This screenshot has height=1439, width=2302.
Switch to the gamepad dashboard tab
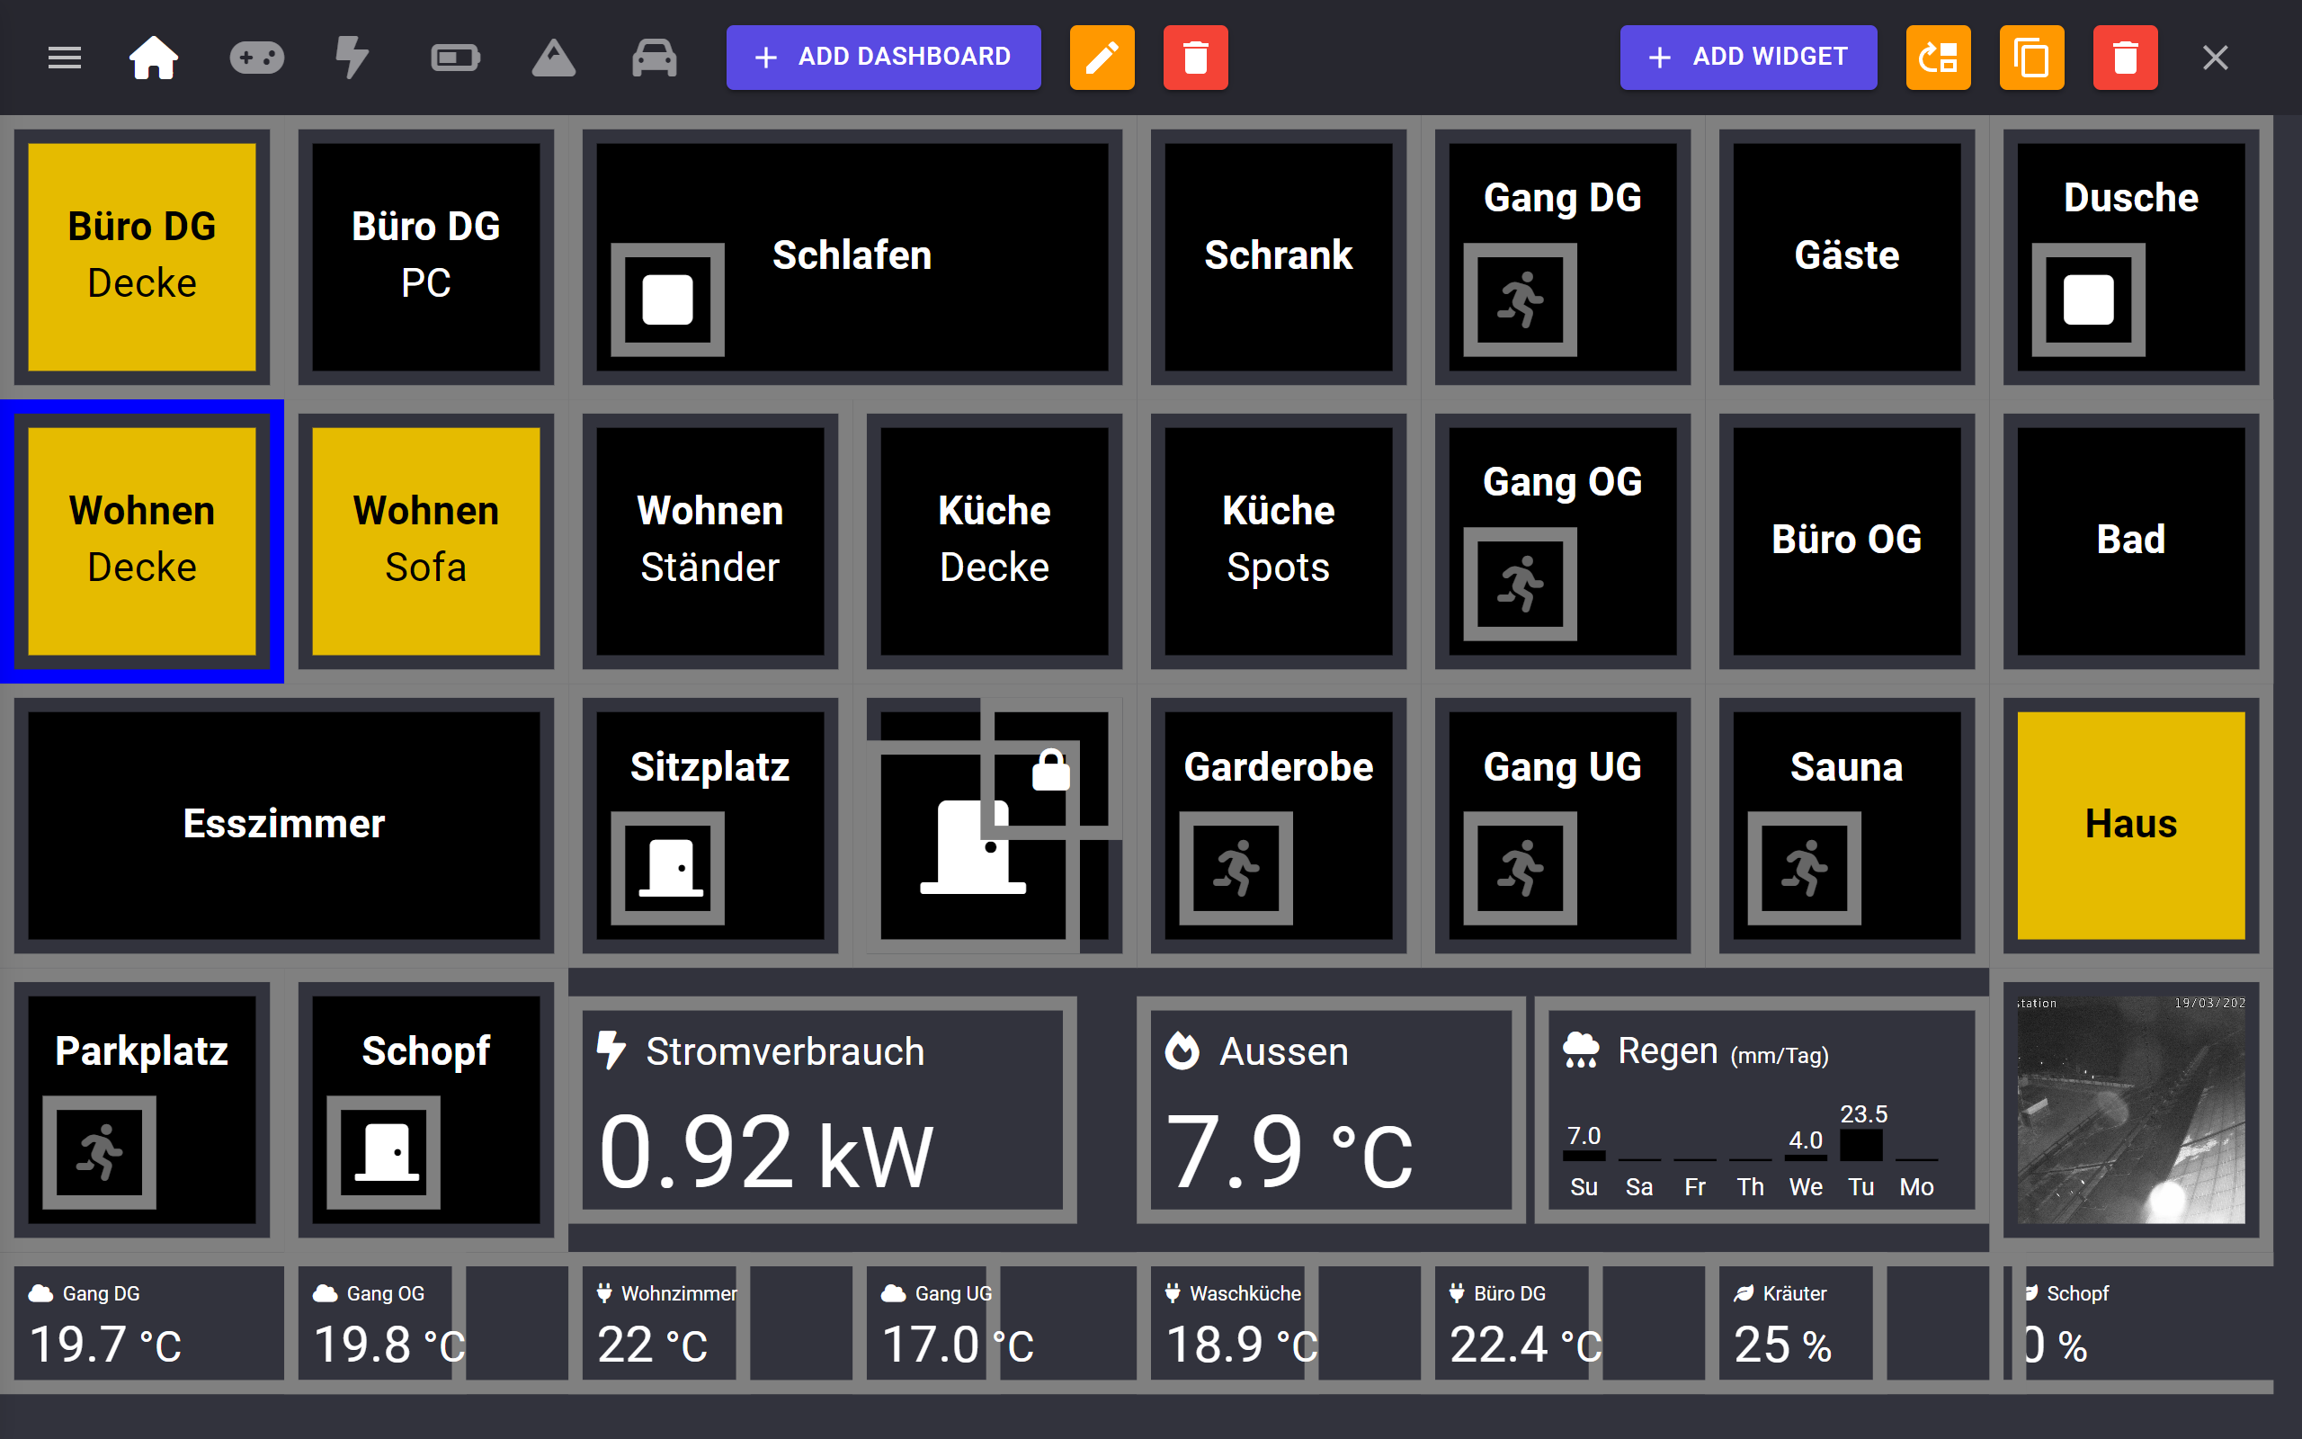click(257, 58)
